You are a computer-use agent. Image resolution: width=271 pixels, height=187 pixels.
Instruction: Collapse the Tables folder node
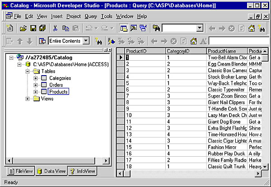[x=28, y=72]
